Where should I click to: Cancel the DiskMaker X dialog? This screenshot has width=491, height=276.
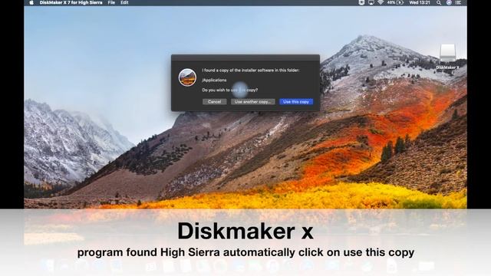pyautogui.click(x=215, y=102)
